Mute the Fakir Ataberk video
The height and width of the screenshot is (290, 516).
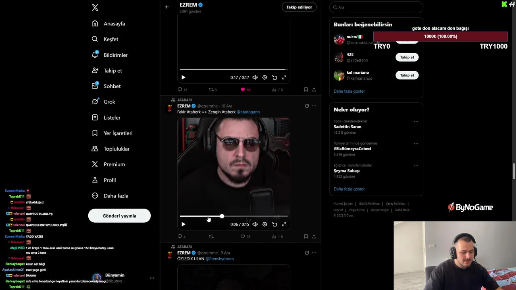[x=255, y=224]
